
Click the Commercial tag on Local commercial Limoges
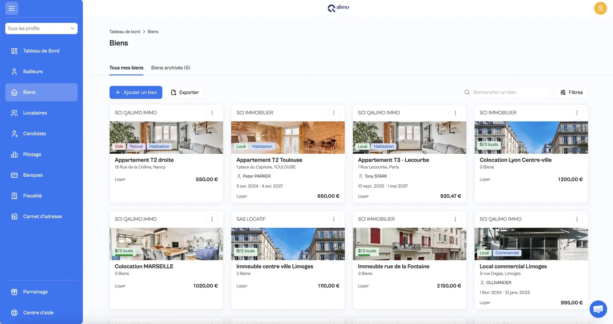507,253
